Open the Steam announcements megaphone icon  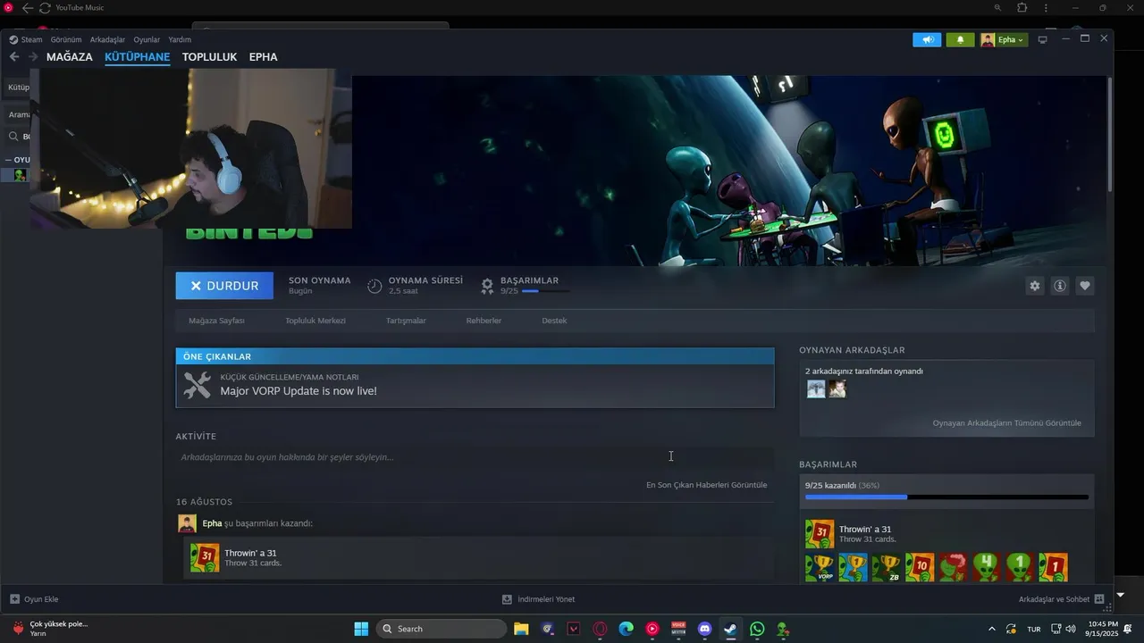pyautogui.click(x=927, y=39)
